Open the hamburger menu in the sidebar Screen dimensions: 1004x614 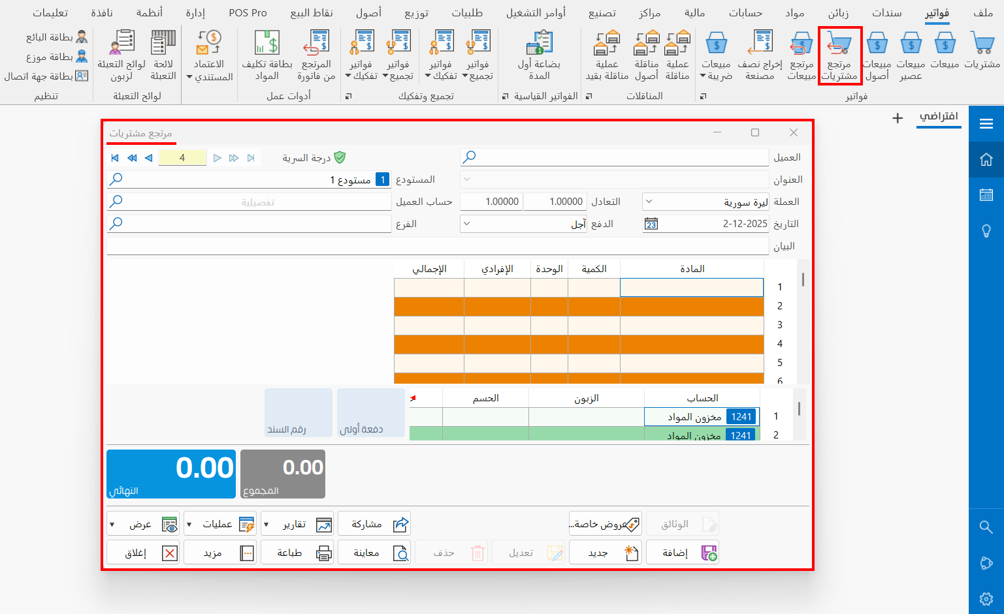pos(986,124)
